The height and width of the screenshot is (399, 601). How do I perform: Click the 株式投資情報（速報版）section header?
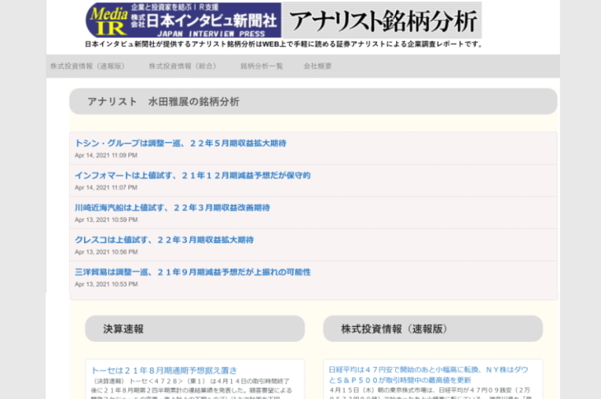pos(433,328)
